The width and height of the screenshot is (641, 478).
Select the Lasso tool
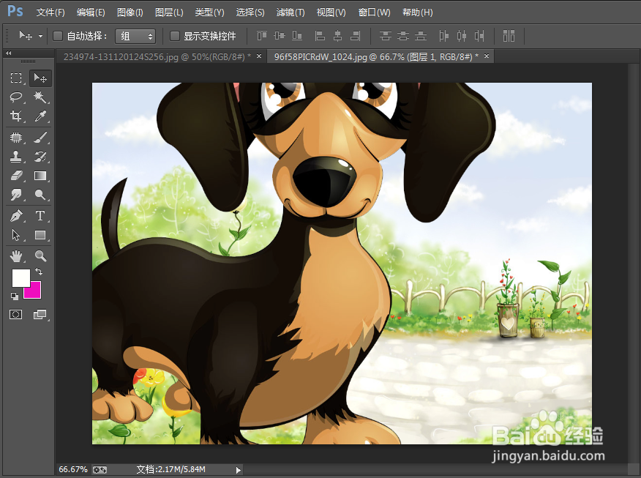[16, 97]
